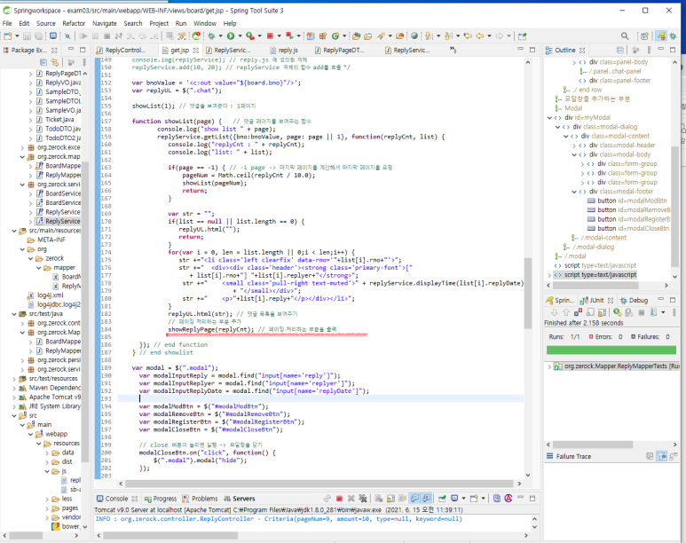Collapse div id=myModal in Outline
686x543 pixels.
549,117
